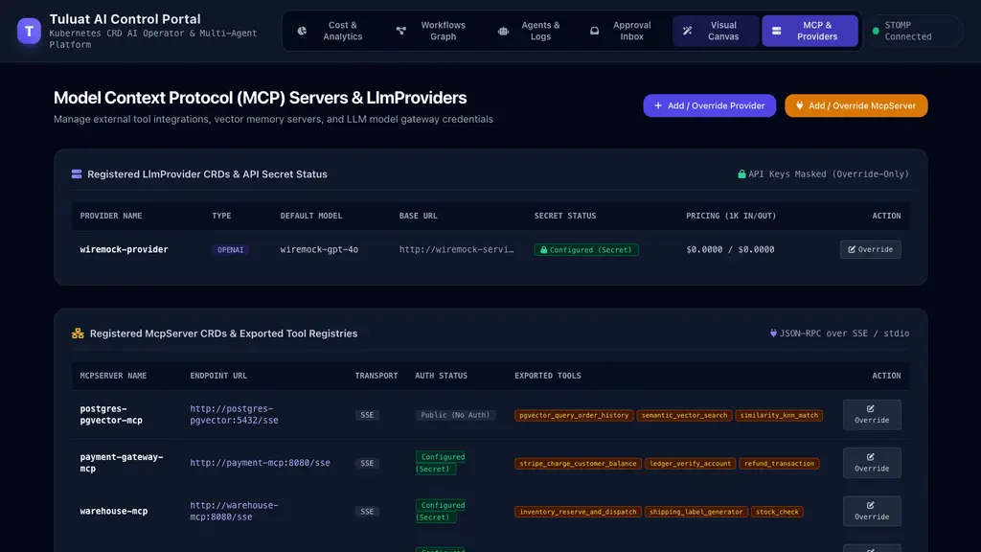Open Workflows Graph tab
The width and height of the screenshot is (981, 552).
tap(432, 31)
